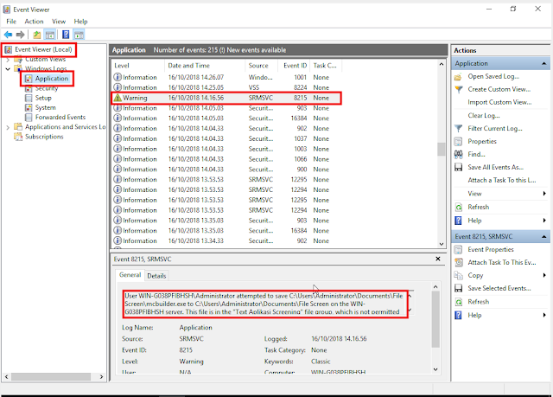
Task: Select the VSS event 8224 row
Action: (226, 87)
